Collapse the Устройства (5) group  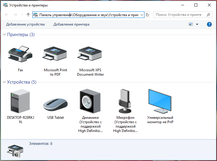click(4, 82)
